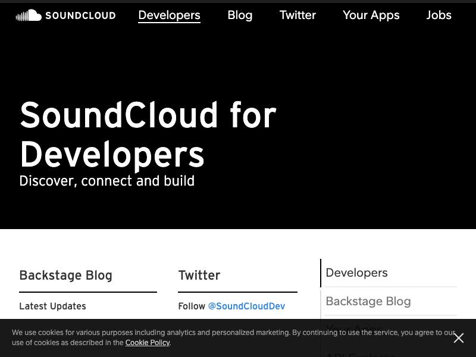
Task: Open the Jobs nav link
Action: (439, 15)
